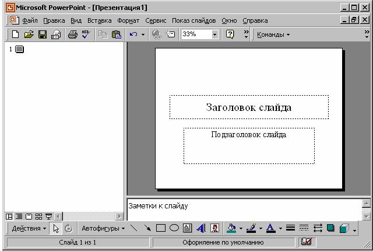Undo the last action with the arrow icon
This screenshot has width=373, height=251.
(133, 34)
